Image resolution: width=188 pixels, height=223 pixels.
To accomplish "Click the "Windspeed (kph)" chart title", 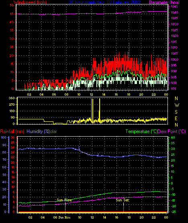I will pos(30,2).
